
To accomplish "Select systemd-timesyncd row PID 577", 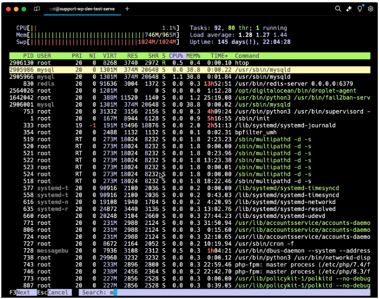I will 190,188.
